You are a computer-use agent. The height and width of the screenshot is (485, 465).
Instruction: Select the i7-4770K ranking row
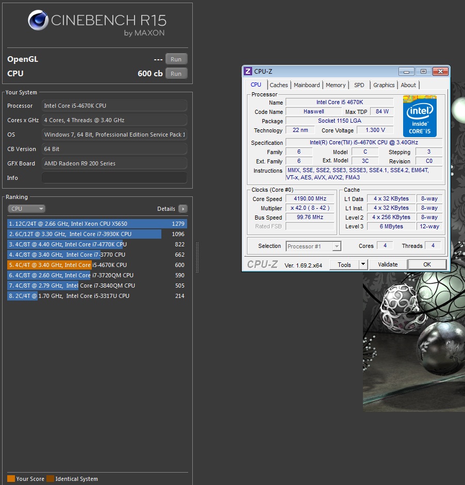97,244
